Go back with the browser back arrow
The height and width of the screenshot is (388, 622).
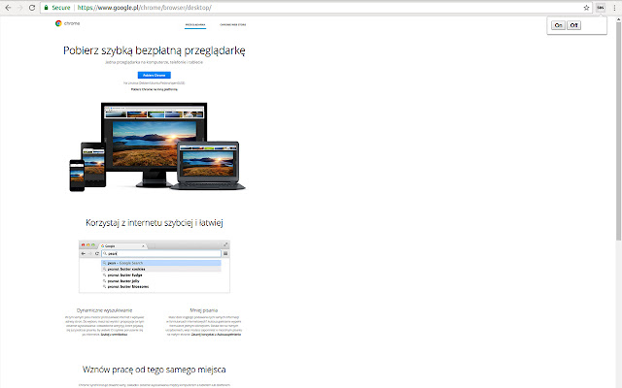point(8,8)
